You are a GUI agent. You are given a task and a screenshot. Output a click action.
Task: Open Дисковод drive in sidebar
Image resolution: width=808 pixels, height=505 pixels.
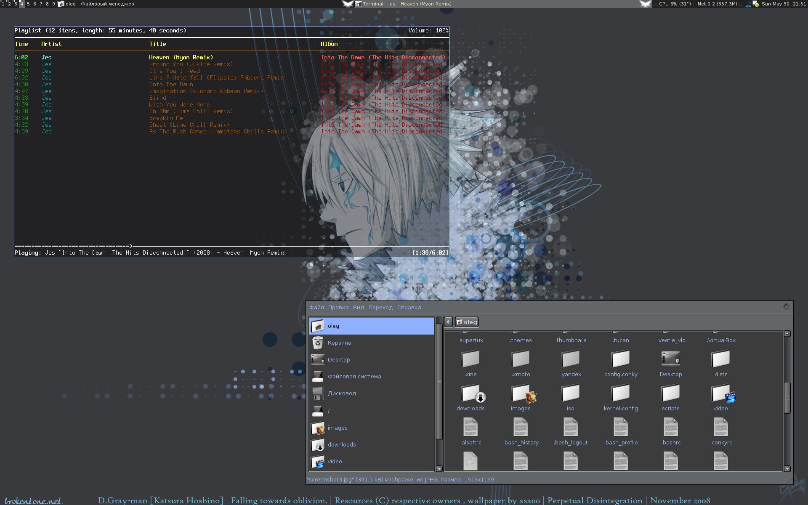tap(372, 393)
